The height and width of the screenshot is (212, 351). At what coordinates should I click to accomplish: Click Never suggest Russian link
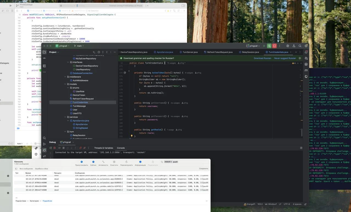[x=285, y=58]
